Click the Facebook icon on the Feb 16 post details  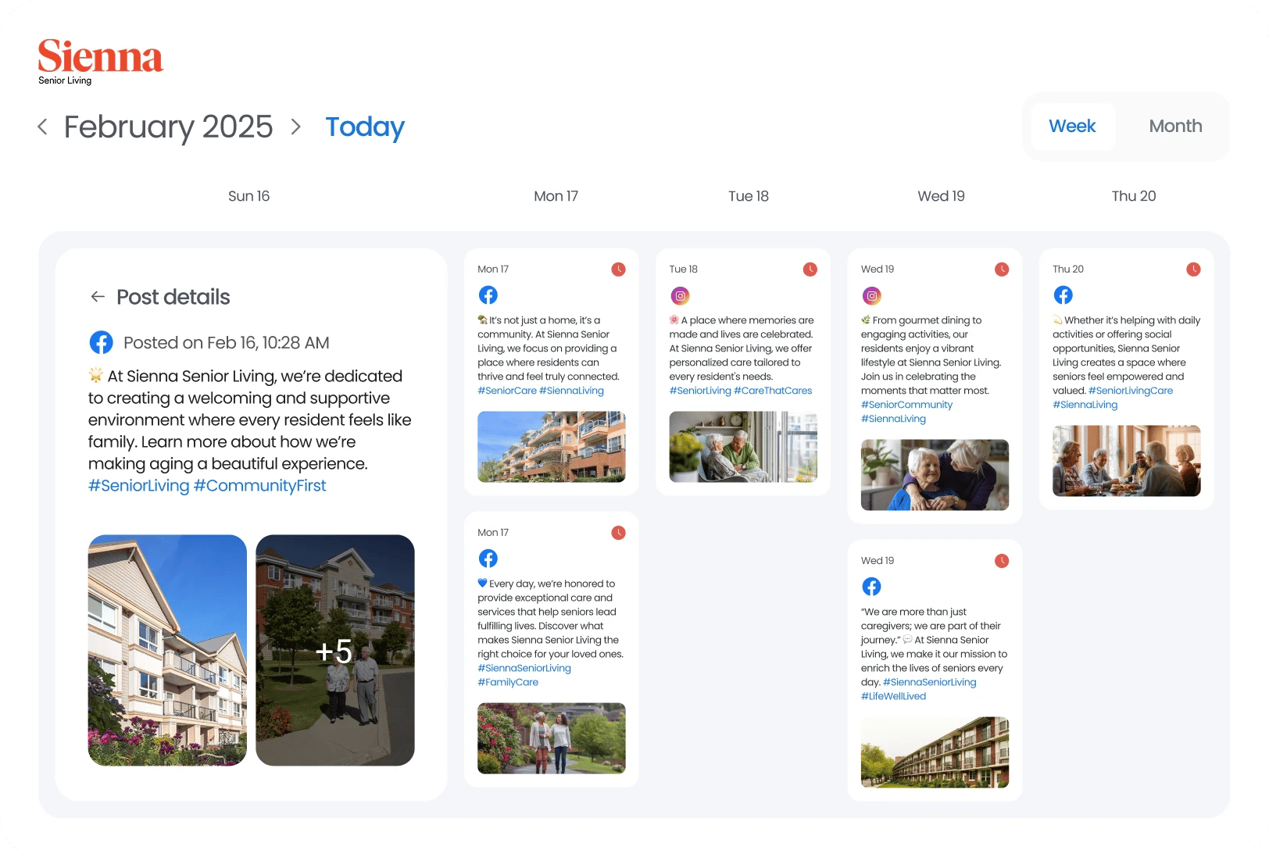pos(101,342)
